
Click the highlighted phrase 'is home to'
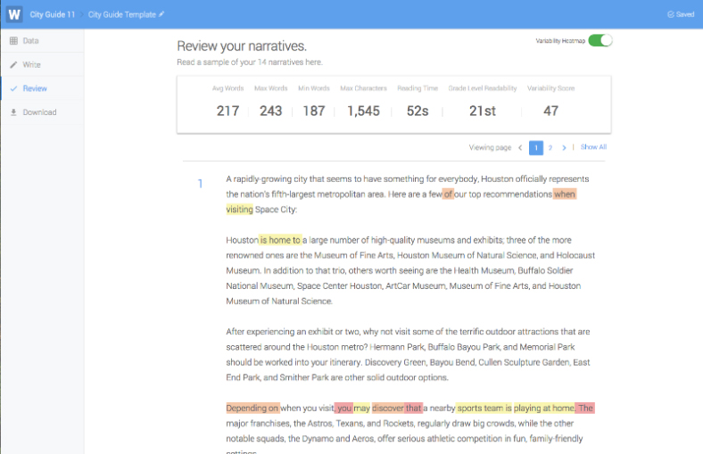click(x=280, y=240)
